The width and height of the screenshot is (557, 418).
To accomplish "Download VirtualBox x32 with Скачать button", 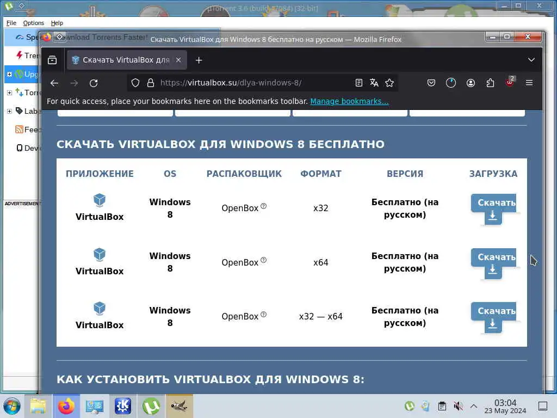I will click(494, 208).
